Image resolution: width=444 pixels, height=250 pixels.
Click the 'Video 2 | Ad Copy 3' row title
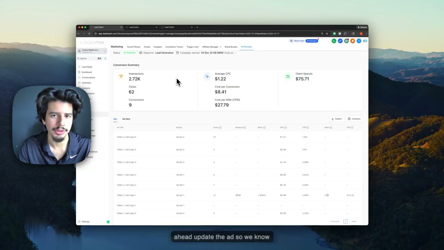click(126, 162)
